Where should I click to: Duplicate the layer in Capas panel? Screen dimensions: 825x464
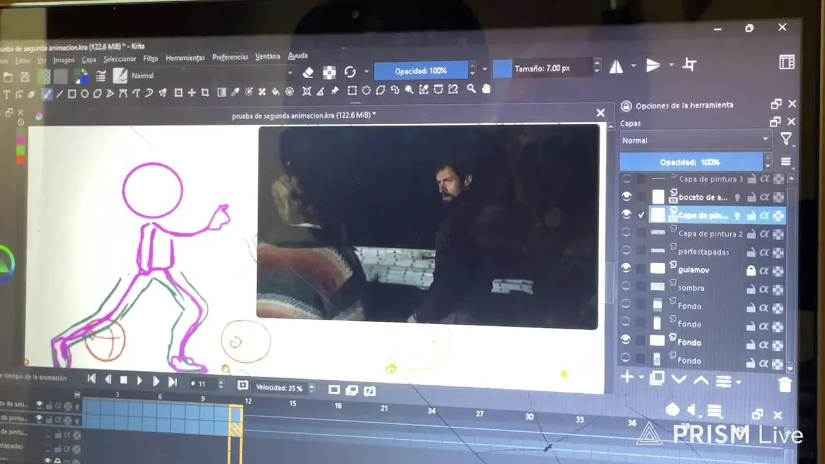pos(657,378)
